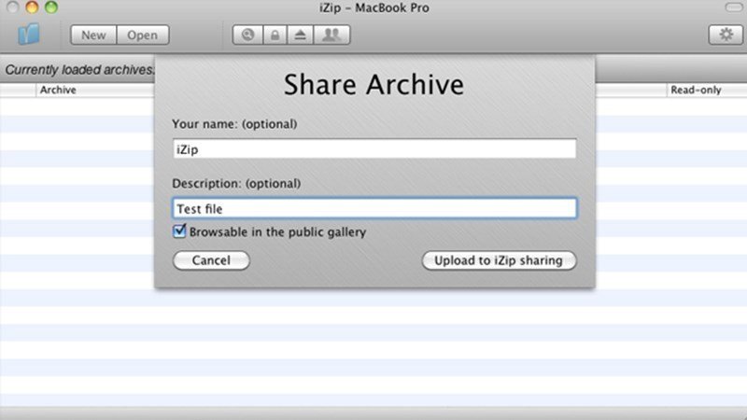This screenshot has height=420, width=747.
Task: Uncheck Browsable in the public gallery
Action: point(179,231)
